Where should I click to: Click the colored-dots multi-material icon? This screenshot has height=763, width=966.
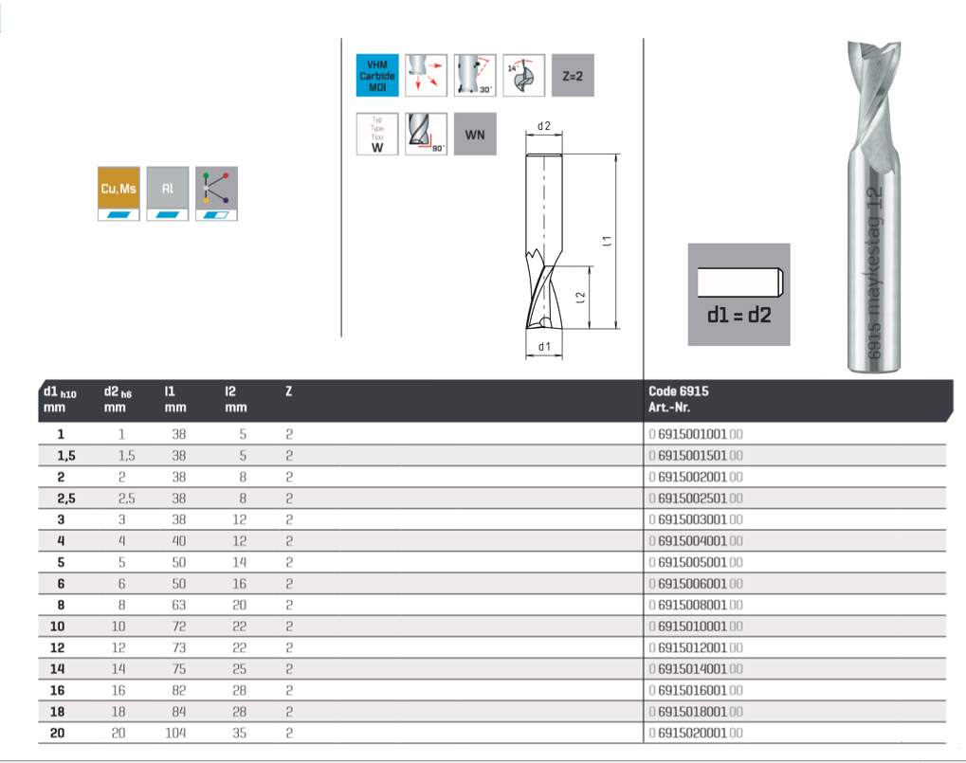pos(217,189)
